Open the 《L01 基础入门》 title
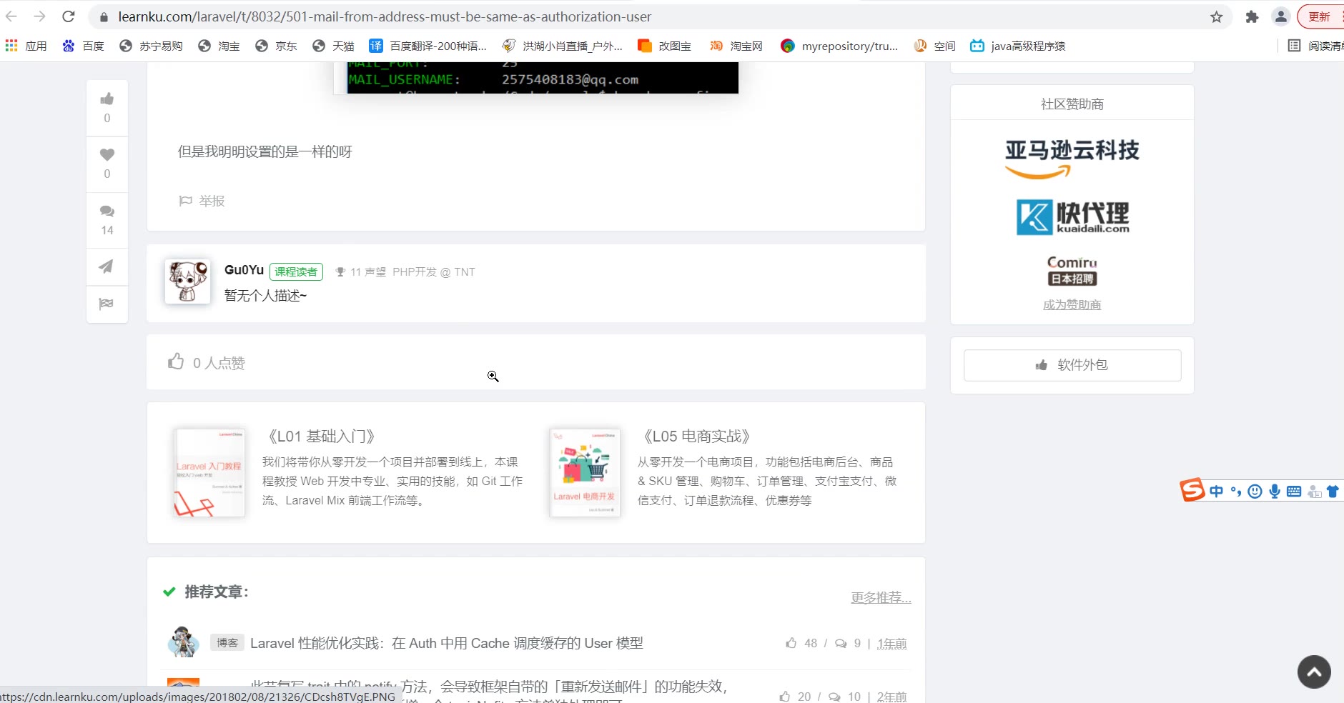This screenshot has width=1344, height=703. coord(321,437)
